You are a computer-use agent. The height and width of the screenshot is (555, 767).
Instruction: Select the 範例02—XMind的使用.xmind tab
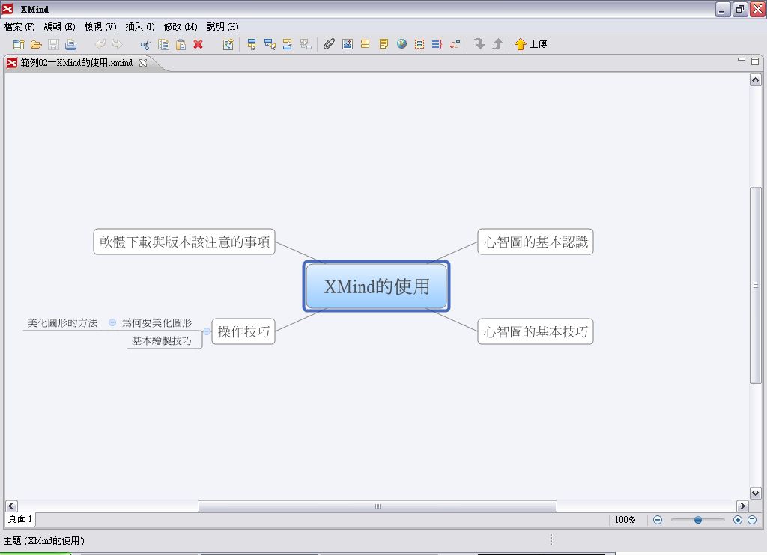click(x=76, y=63)
